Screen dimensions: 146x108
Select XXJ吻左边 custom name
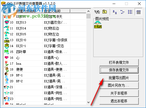[52, 34]
